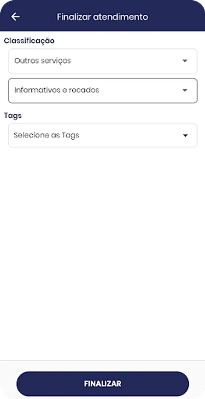Viewport: 205px width, 399px height.
Task: Click the Tags section label
Action: tap(13, 116)
